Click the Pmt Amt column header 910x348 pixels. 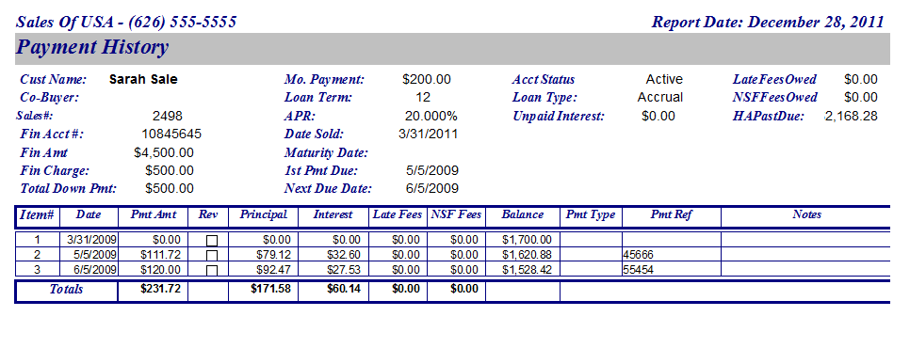[154, 214]
